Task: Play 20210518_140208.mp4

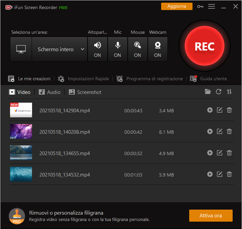Action: (x=210, y=131)
